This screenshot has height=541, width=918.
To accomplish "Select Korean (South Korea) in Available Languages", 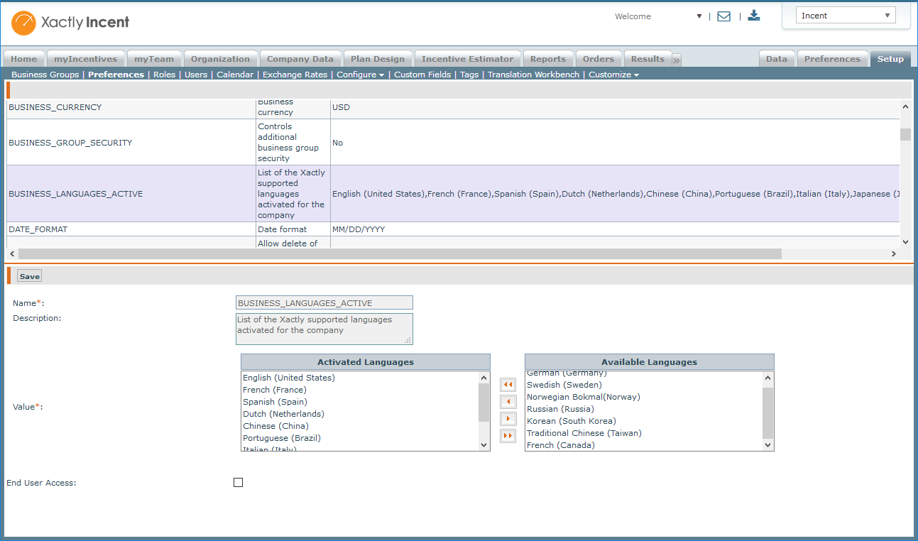I will coord(571,421).
